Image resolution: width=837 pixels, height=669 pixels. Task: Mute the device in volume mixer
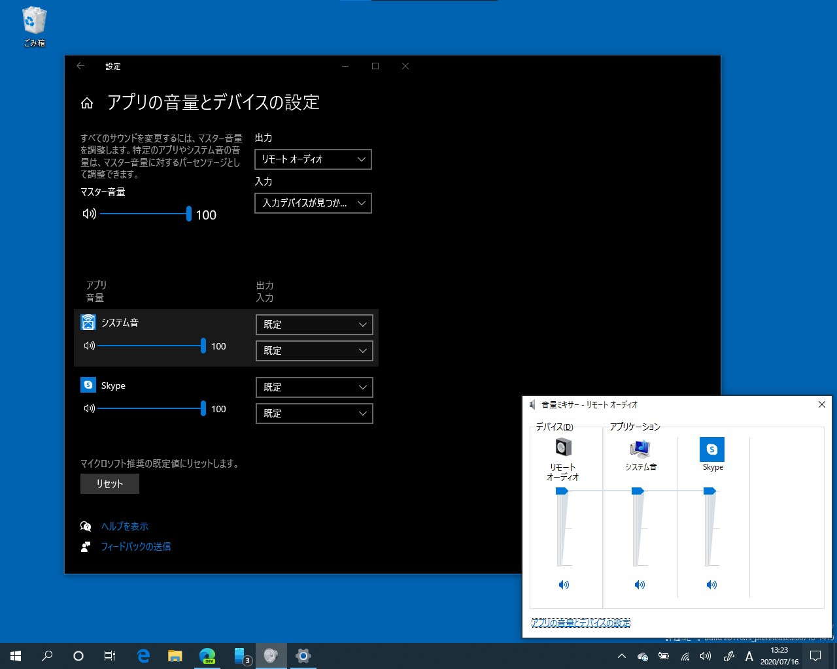pyautogui.click(x=564, y=585)
